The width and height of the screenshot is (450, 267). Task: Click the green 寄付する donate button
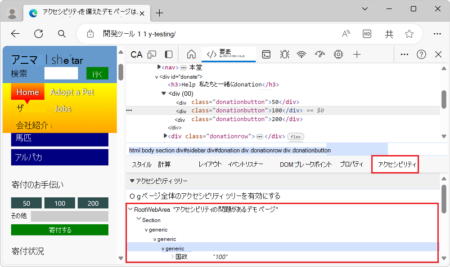[60, 230]
